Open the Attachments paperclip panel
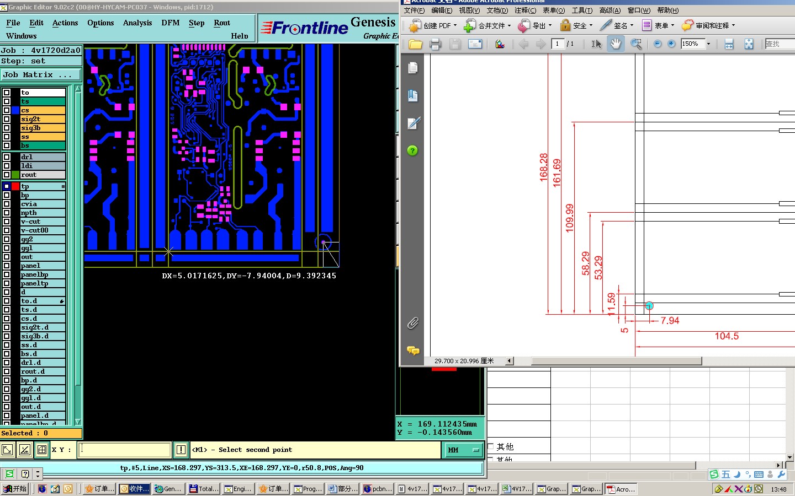This screenshot has height=496, width=795. click(412, 323)
